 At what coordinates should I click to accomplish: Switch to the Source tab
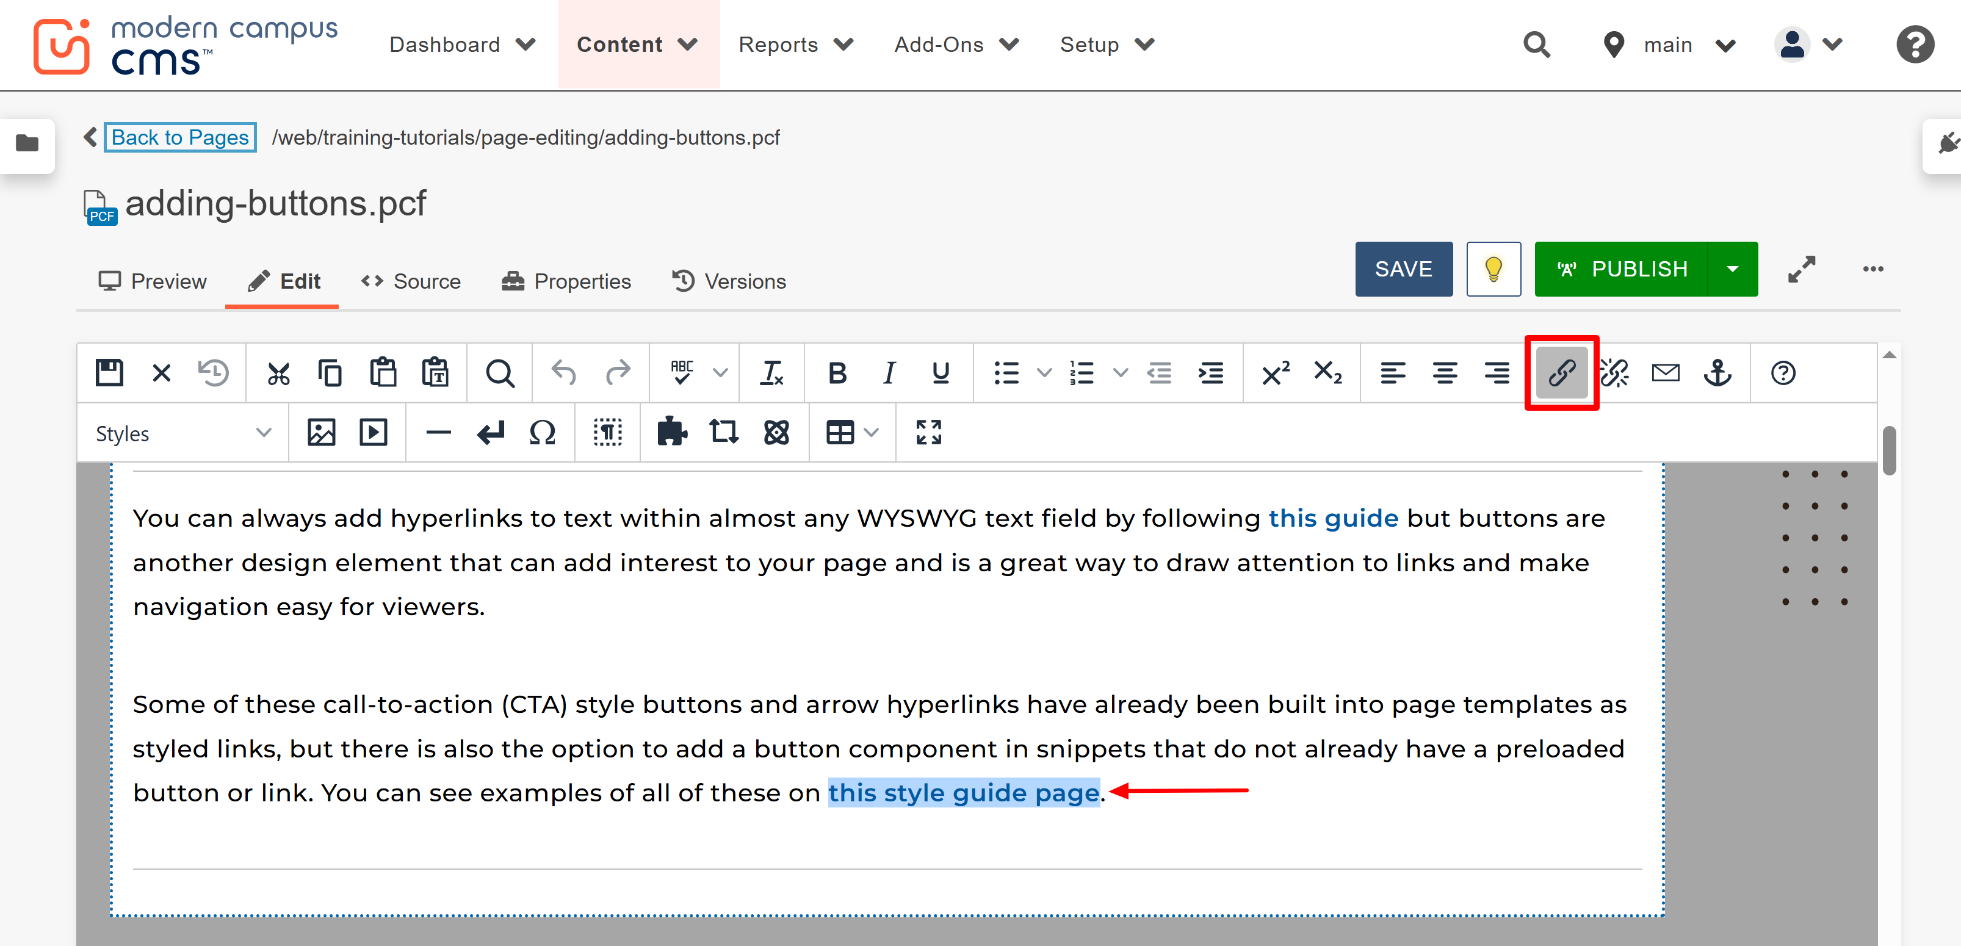pyautogui.click(x=412, y=281)
